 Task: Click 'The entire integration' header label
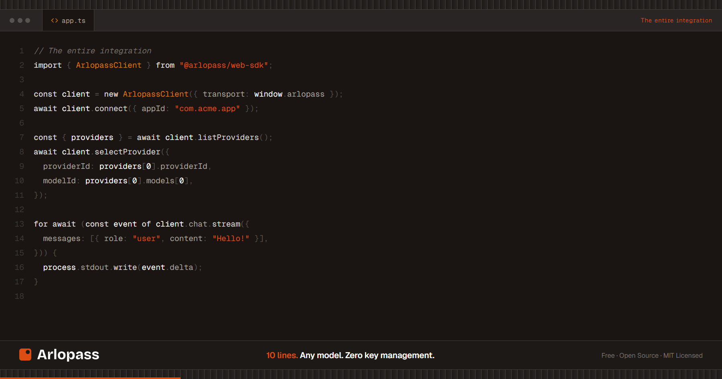pyautogui.click(x=676, y=20)
